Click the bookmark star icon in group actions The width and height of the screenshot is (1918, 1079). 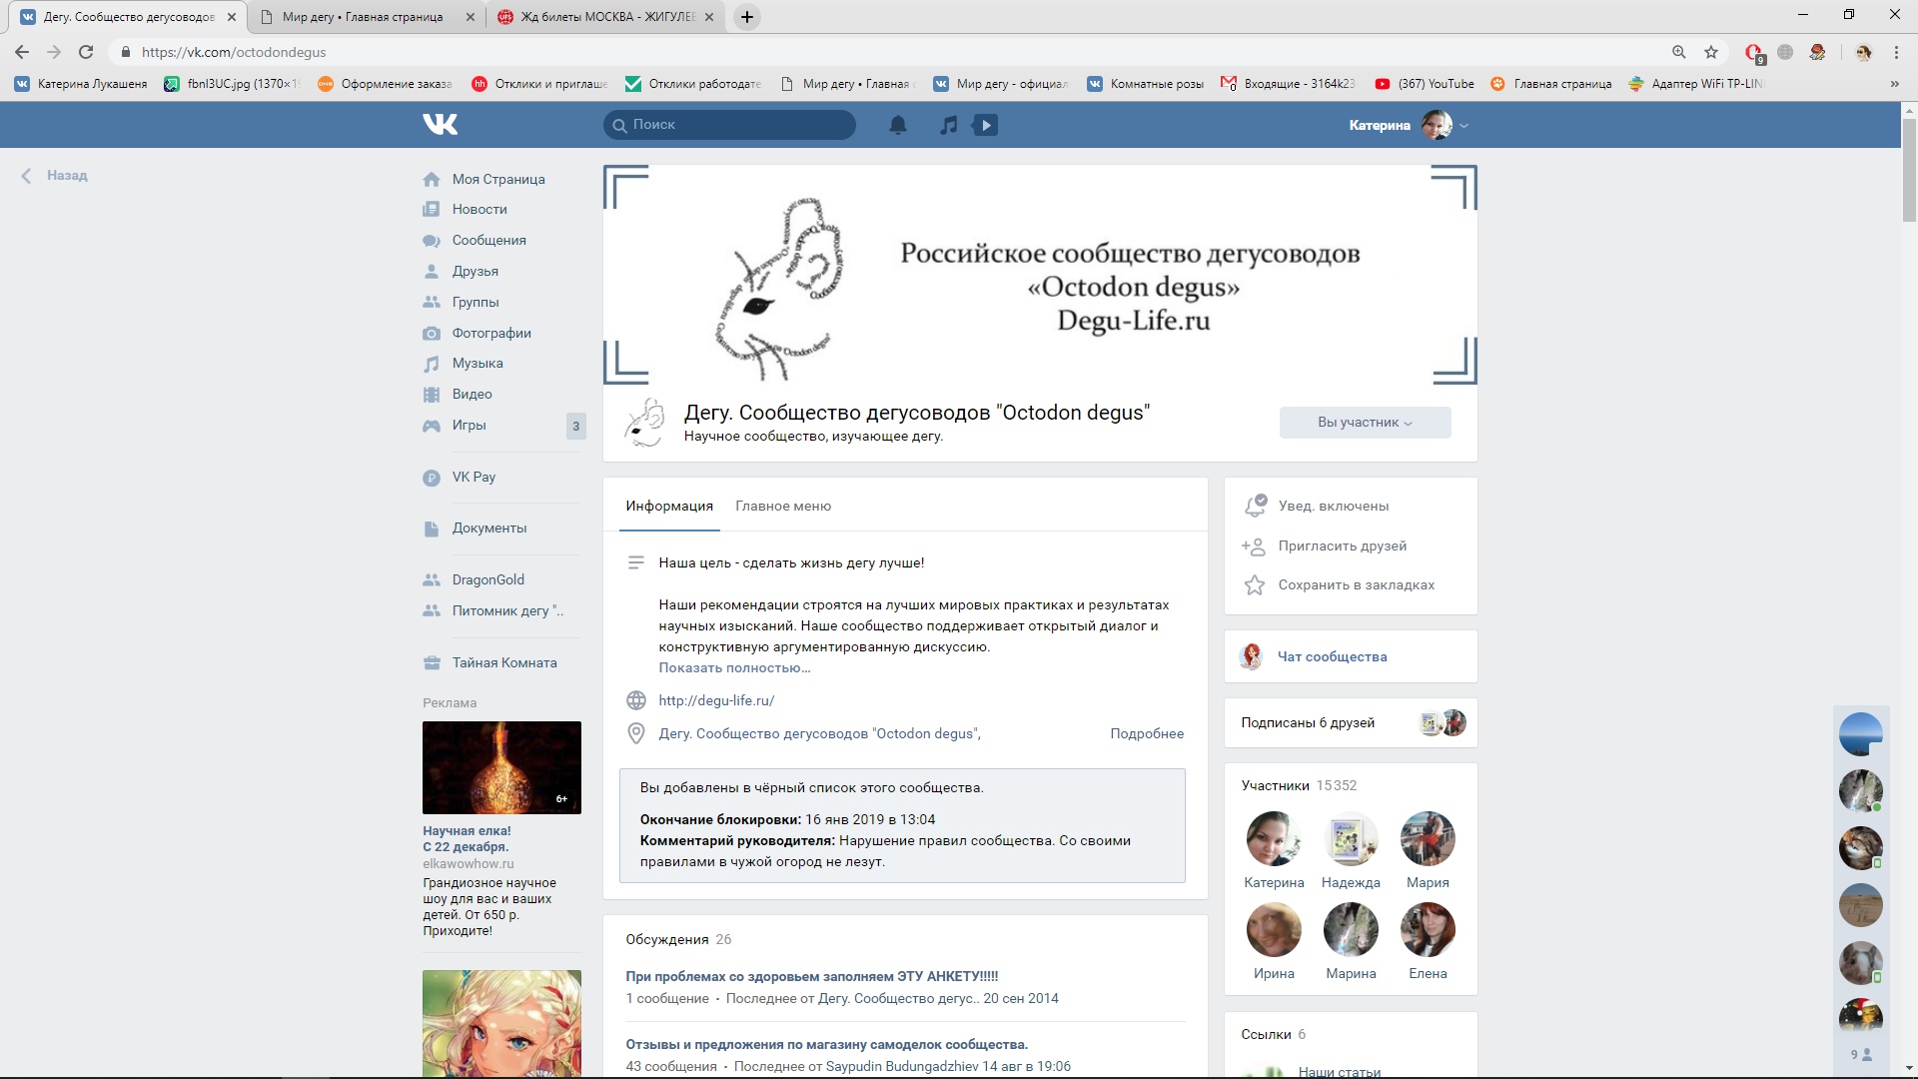click(x=1255, y=585)
